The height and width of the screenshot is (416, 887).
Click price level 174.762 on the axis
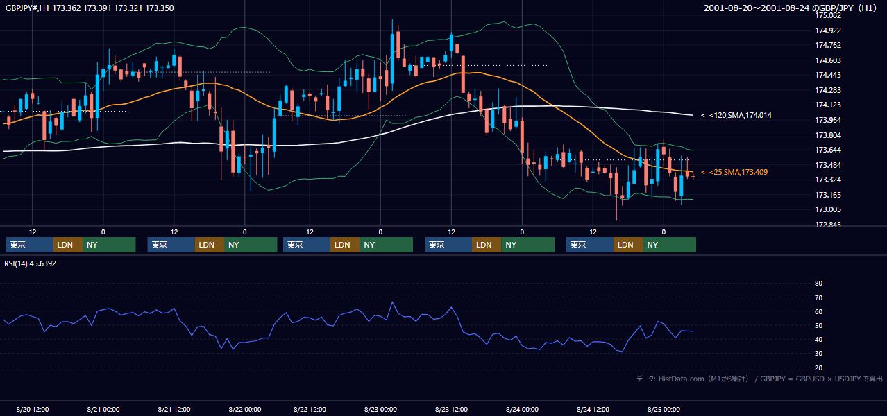(x=828, y=46)
